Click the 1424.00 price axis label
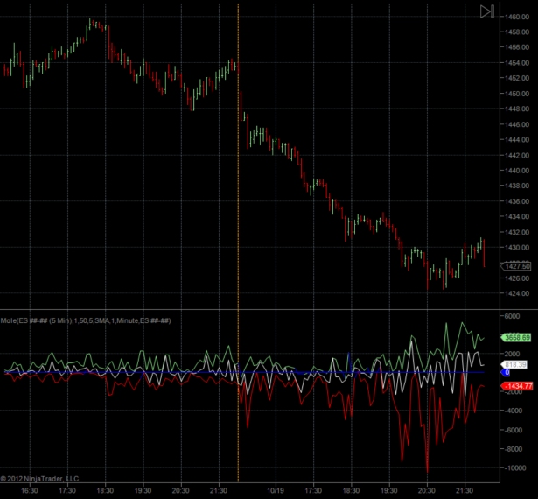The width and height of the screenshot is (538, 499). point(515,294)
